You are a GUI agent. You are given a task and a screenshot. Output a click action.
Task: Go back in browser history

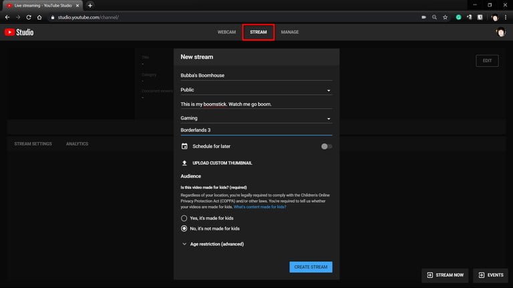click(7, 17)
